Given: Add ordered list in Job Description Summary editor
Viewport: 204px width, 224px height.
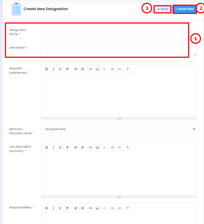Looking at the screenshot, I should tap(83, 147).
